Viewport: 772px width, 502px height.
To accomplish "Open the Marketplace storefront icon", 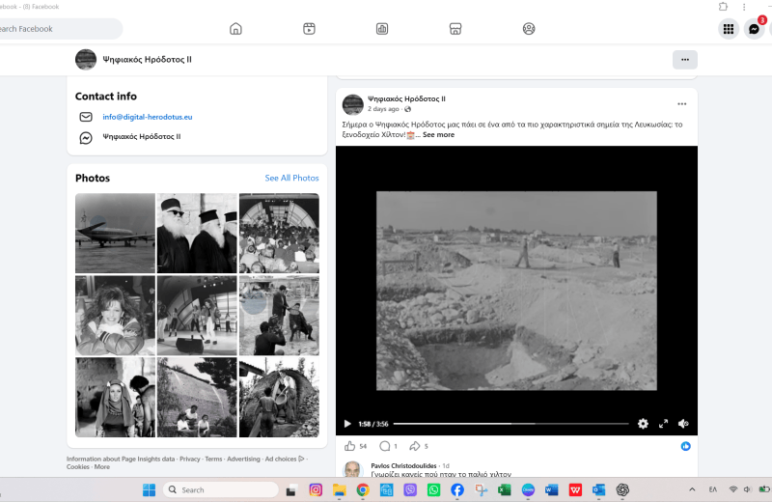I will [x=455, y=29].
